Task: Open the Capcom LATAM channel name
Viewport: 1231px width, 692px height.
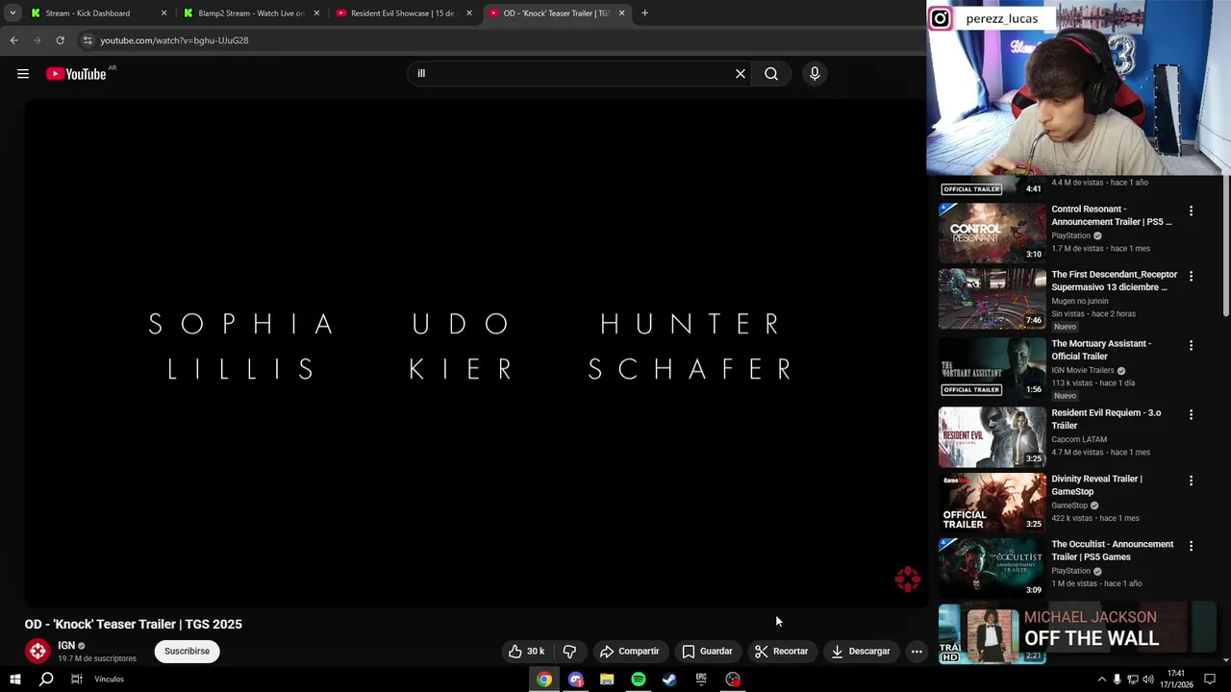Action: [x=1079, y=439]
